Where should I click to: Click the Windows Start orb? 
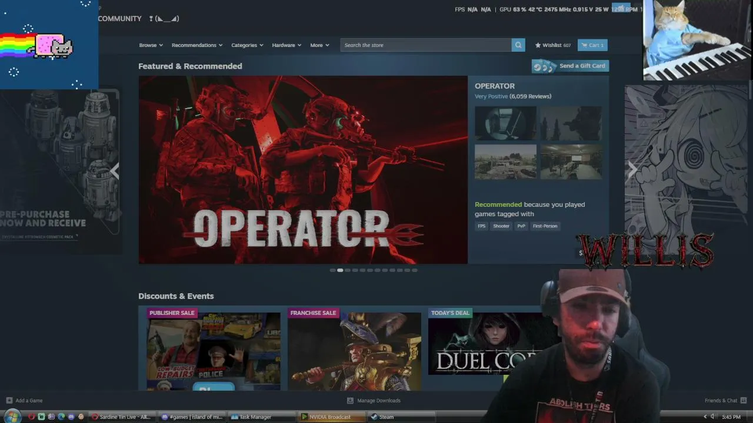pyautogui.click(x=12, y=417)
